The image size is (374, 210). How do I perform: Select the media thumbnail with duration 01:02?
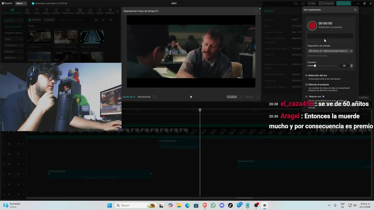click(39, 37)
